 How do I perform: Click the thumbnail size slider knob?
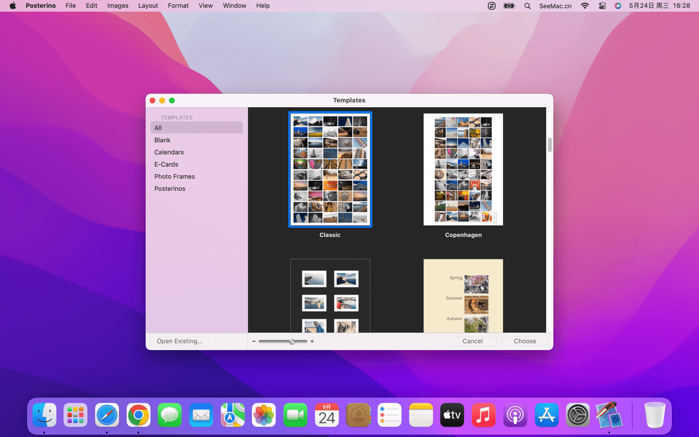pyautogui.click(x=292, y=341)
